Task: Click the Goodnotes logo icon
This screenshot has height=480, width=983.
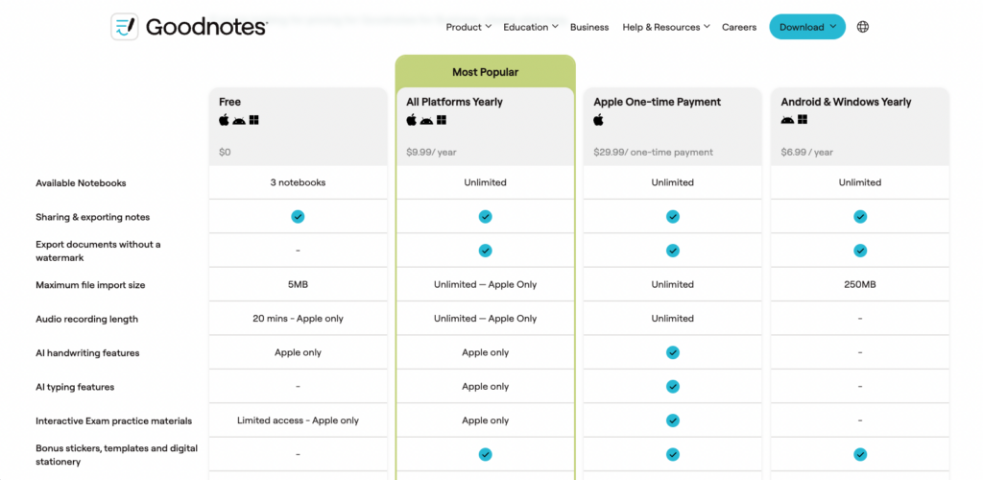Action: [124, 27]
